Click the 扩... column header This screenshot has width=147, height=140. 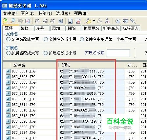coord(132,65)
